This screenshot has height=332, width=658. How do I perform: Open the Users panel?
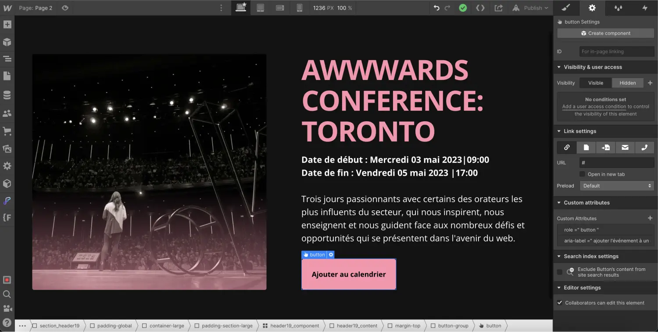[7, 114]
